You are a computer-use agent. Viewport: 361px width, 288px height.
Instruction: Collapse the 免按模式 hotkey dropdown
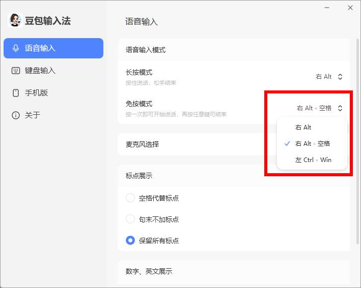320,108
